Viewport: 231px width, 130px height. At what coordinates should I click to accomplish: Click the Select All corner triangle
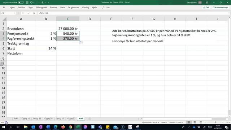tap(4, 19)
